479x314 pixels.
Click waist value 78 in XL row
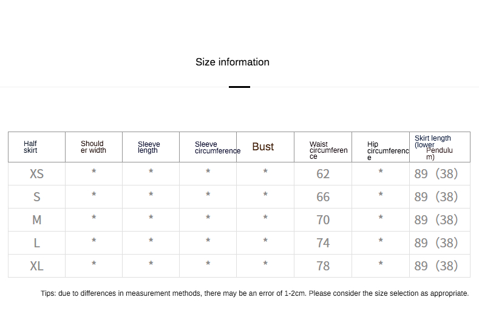[323, 266]
